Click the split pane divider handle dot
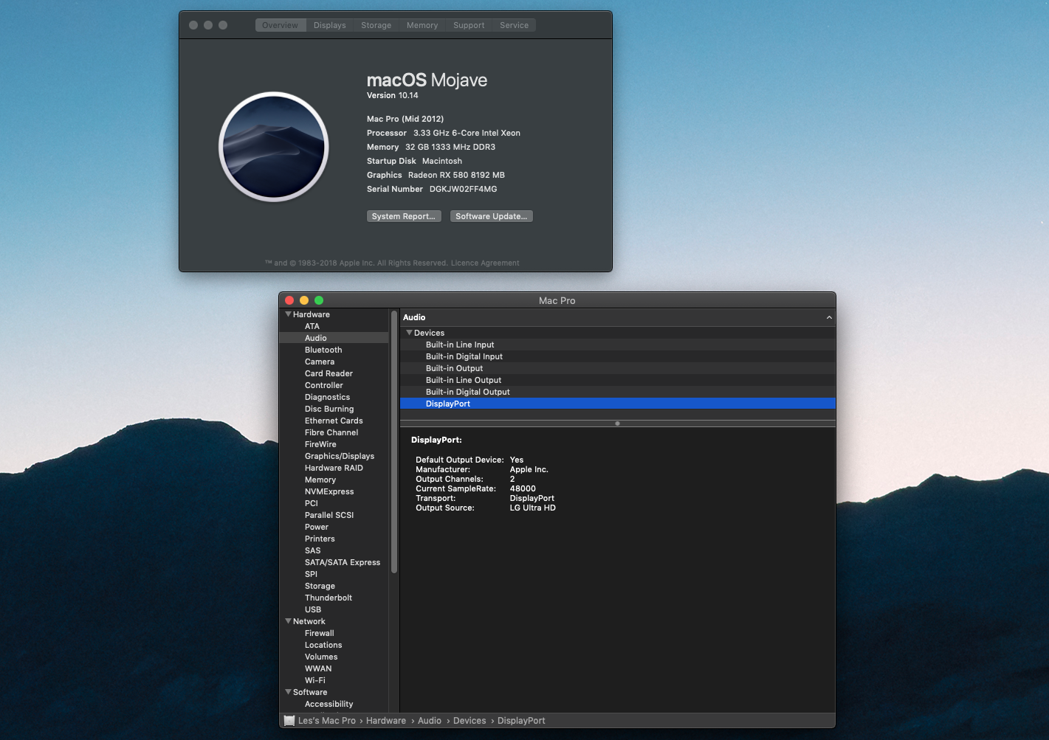This screenshot has height=740, width=1049. 617,423
